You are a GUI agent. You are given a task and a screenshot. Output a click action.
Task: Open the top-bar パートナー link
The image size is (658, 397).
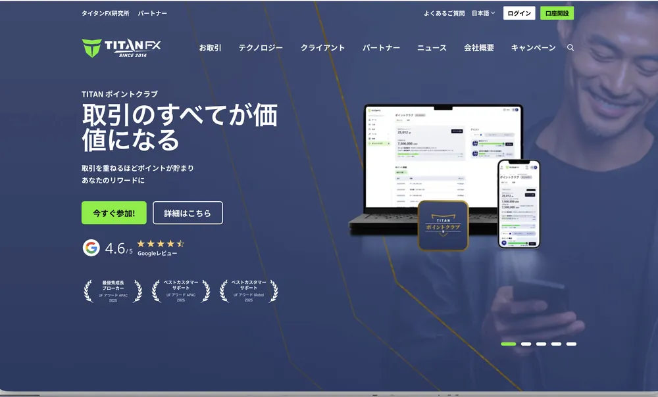(x=153, y=13)
